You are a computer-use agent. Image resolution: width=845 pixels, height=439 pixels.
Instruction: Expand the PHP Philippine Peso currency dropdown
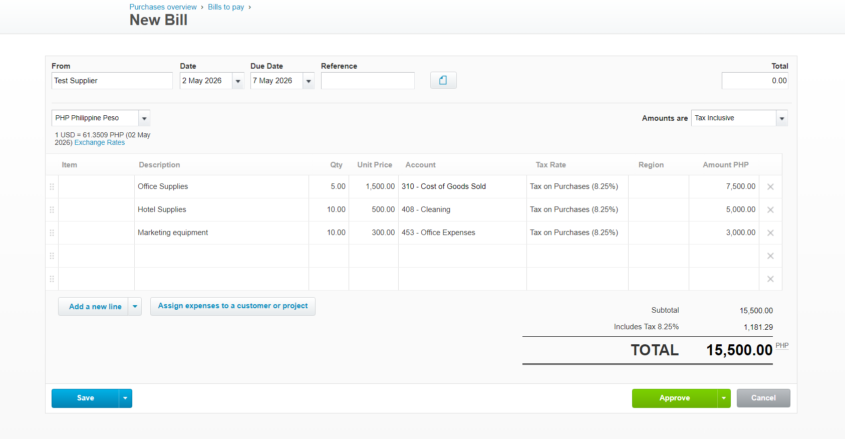[144, 118]
